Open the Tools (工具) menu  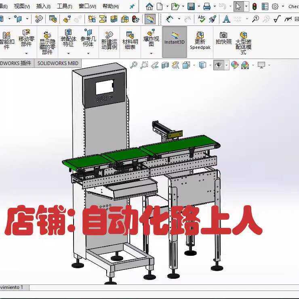click(x=64, y=6)
